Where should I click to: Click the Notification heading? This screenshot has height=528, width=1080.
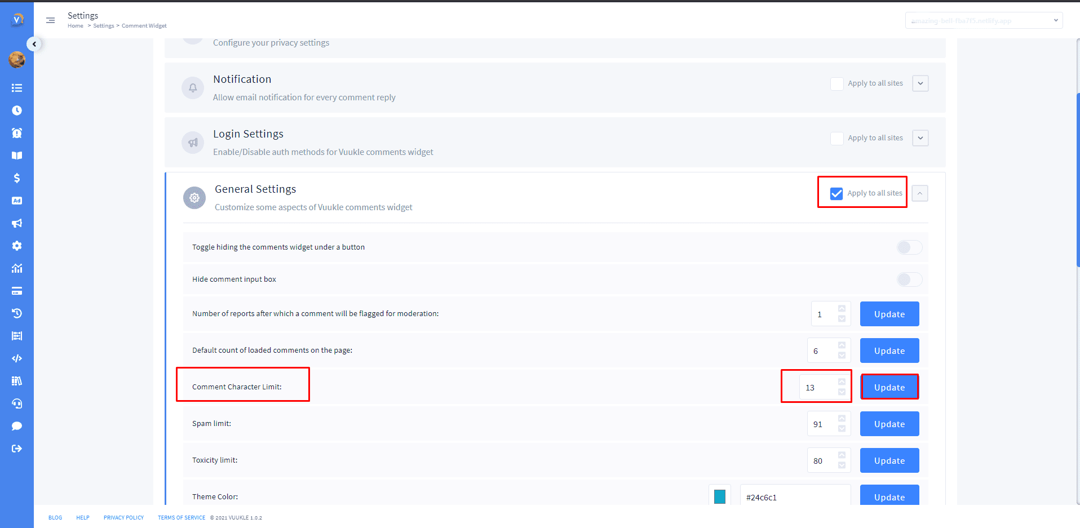(x=242, y=79)
